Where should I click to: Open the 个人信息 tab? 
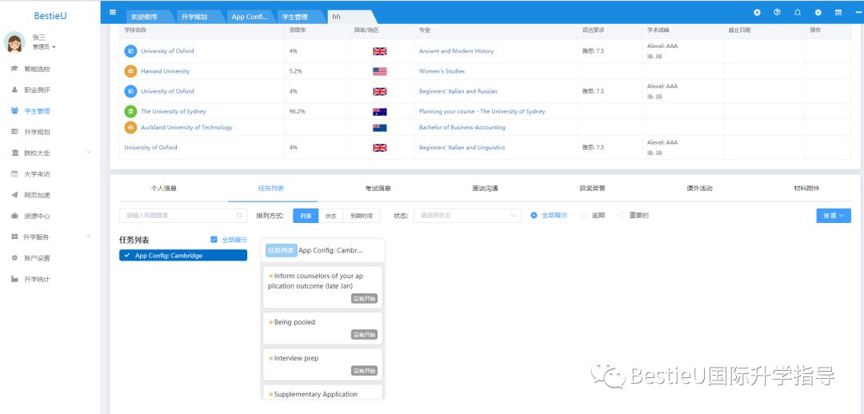tap(164, 189)
